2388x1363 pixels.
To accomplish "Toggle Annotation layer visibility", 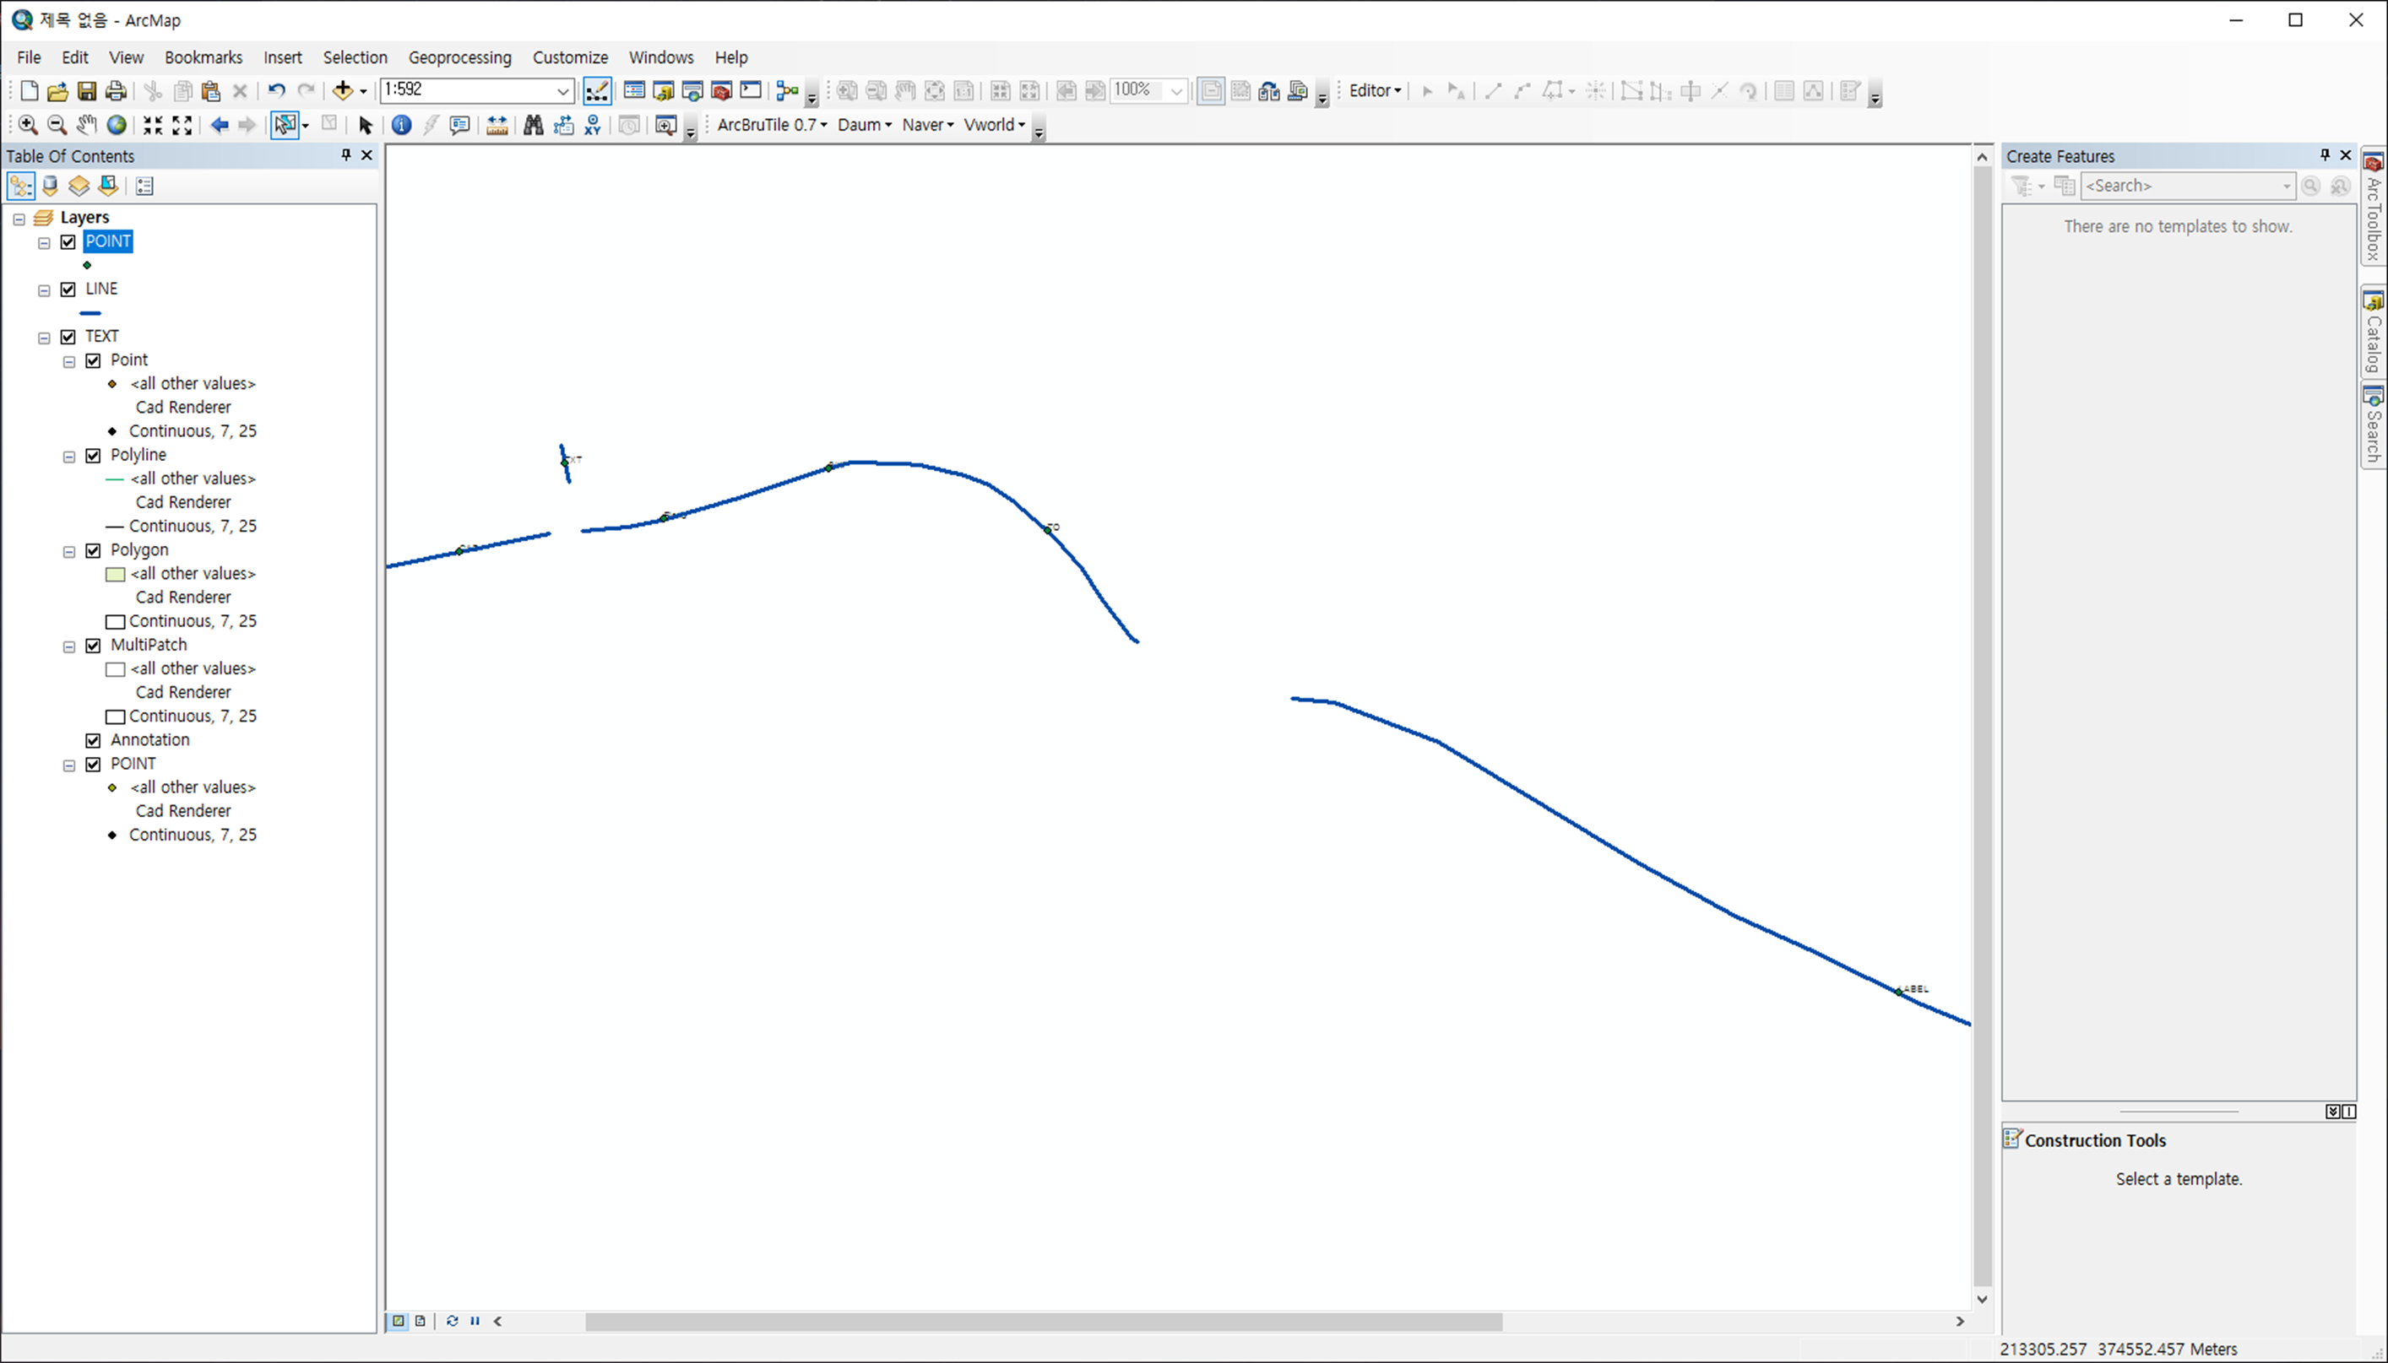I will (93, 740).
